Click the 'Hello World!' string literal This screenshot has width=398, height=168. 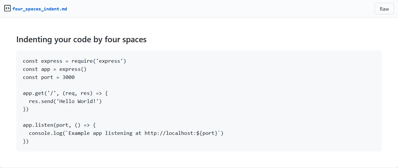(x=78, y=101)
